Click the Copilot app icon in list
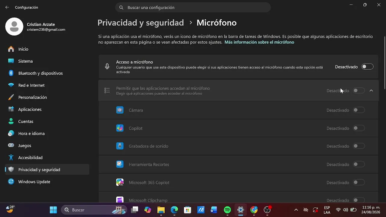The height and width of the screenshot is (217, 386). (x=120, y=128)
